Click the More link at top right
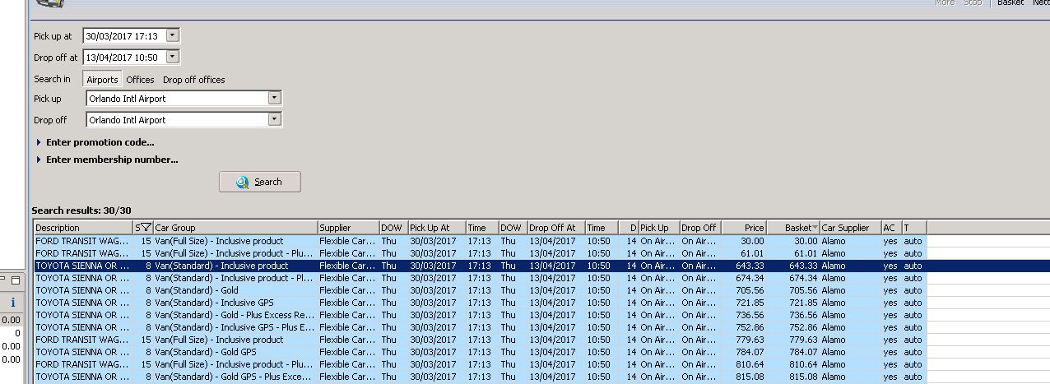This screenshot has width=1050, height=384. [945, 3]
